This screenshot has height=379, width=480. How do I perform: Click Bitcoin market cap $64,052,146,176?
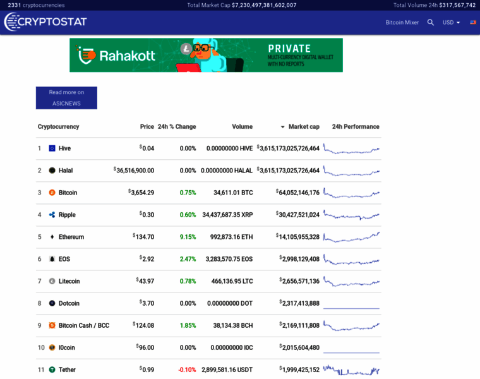[297, 193]
